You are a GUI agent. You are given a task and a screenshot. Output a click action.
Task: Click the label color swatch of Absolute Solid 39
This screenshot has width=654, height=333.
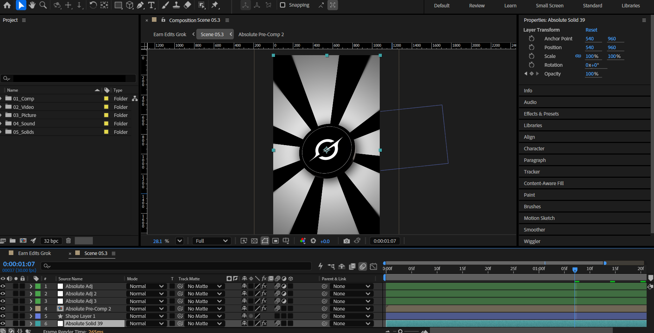click(x=38, y=324)
